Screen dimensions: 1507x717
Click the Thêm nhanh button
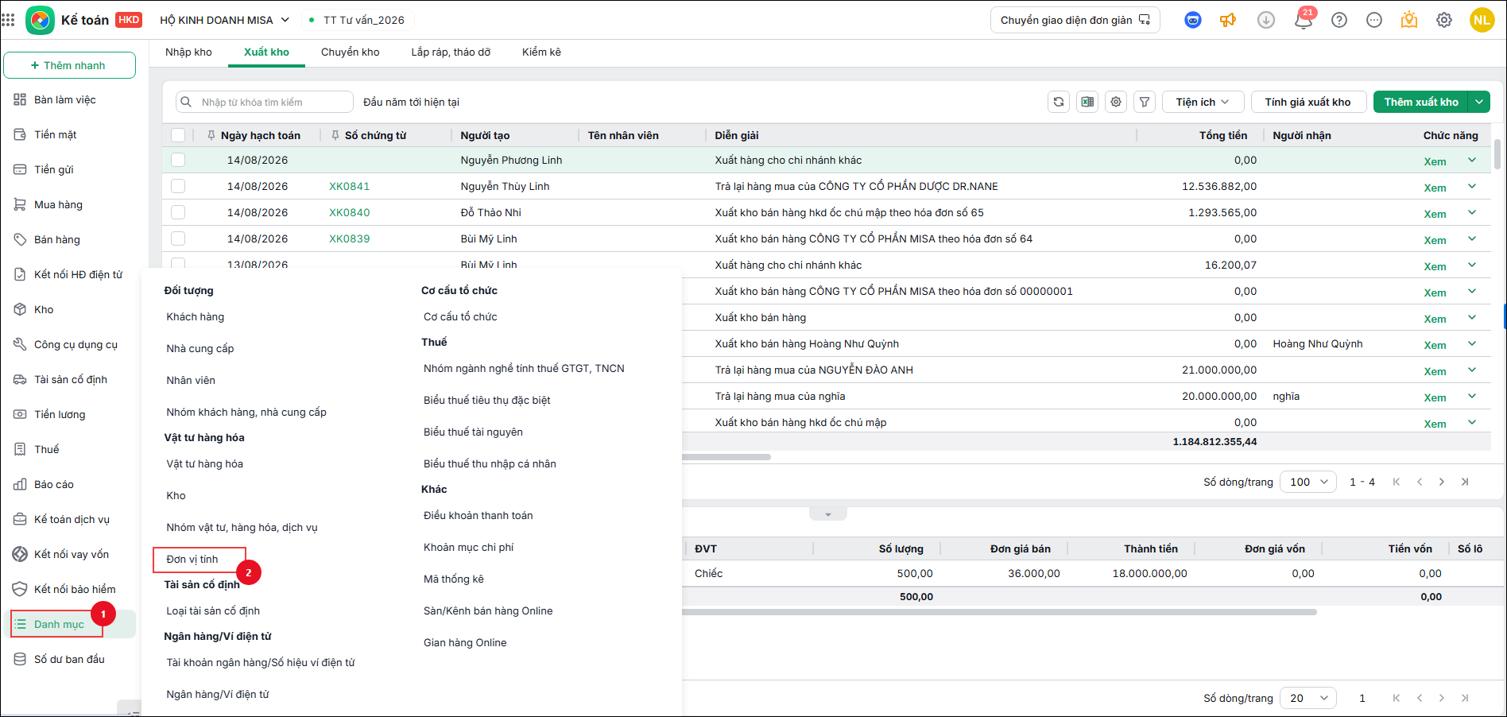click(69, 65)
